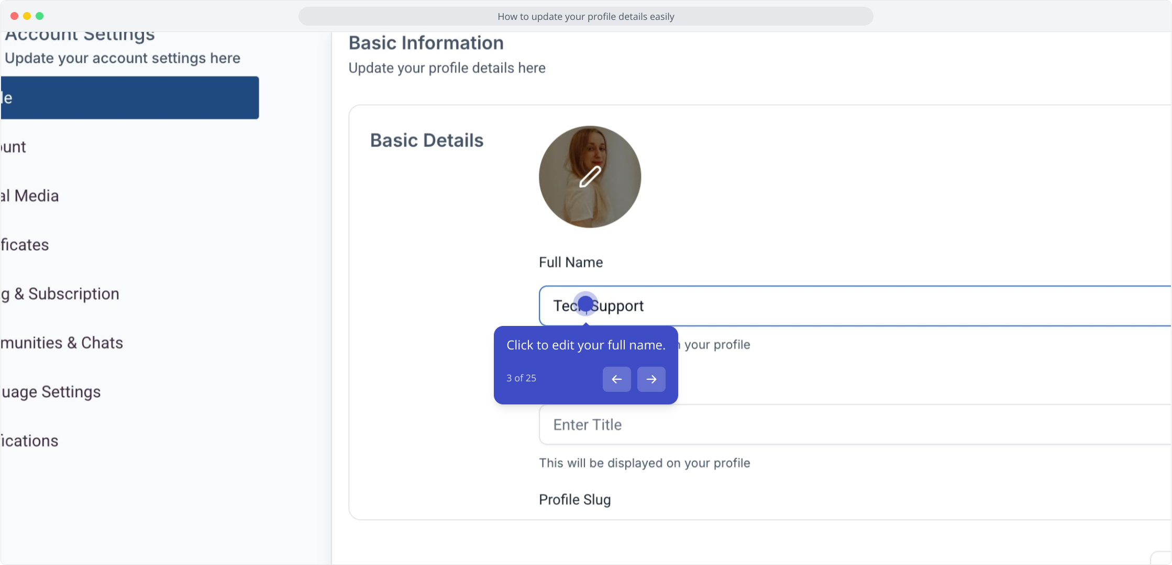
Task: Minimize window using yellow button
Action: click(x=27, y=16)
